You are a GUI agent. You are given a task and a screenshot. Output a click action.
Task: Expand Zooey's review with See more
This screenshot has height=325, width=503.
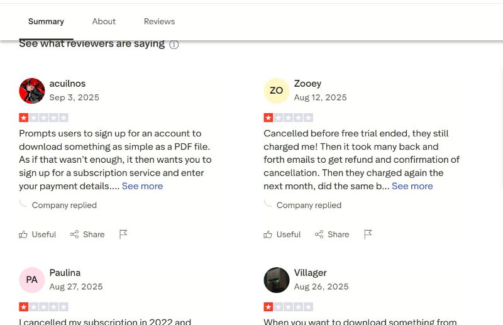click(x=412, y=186)
